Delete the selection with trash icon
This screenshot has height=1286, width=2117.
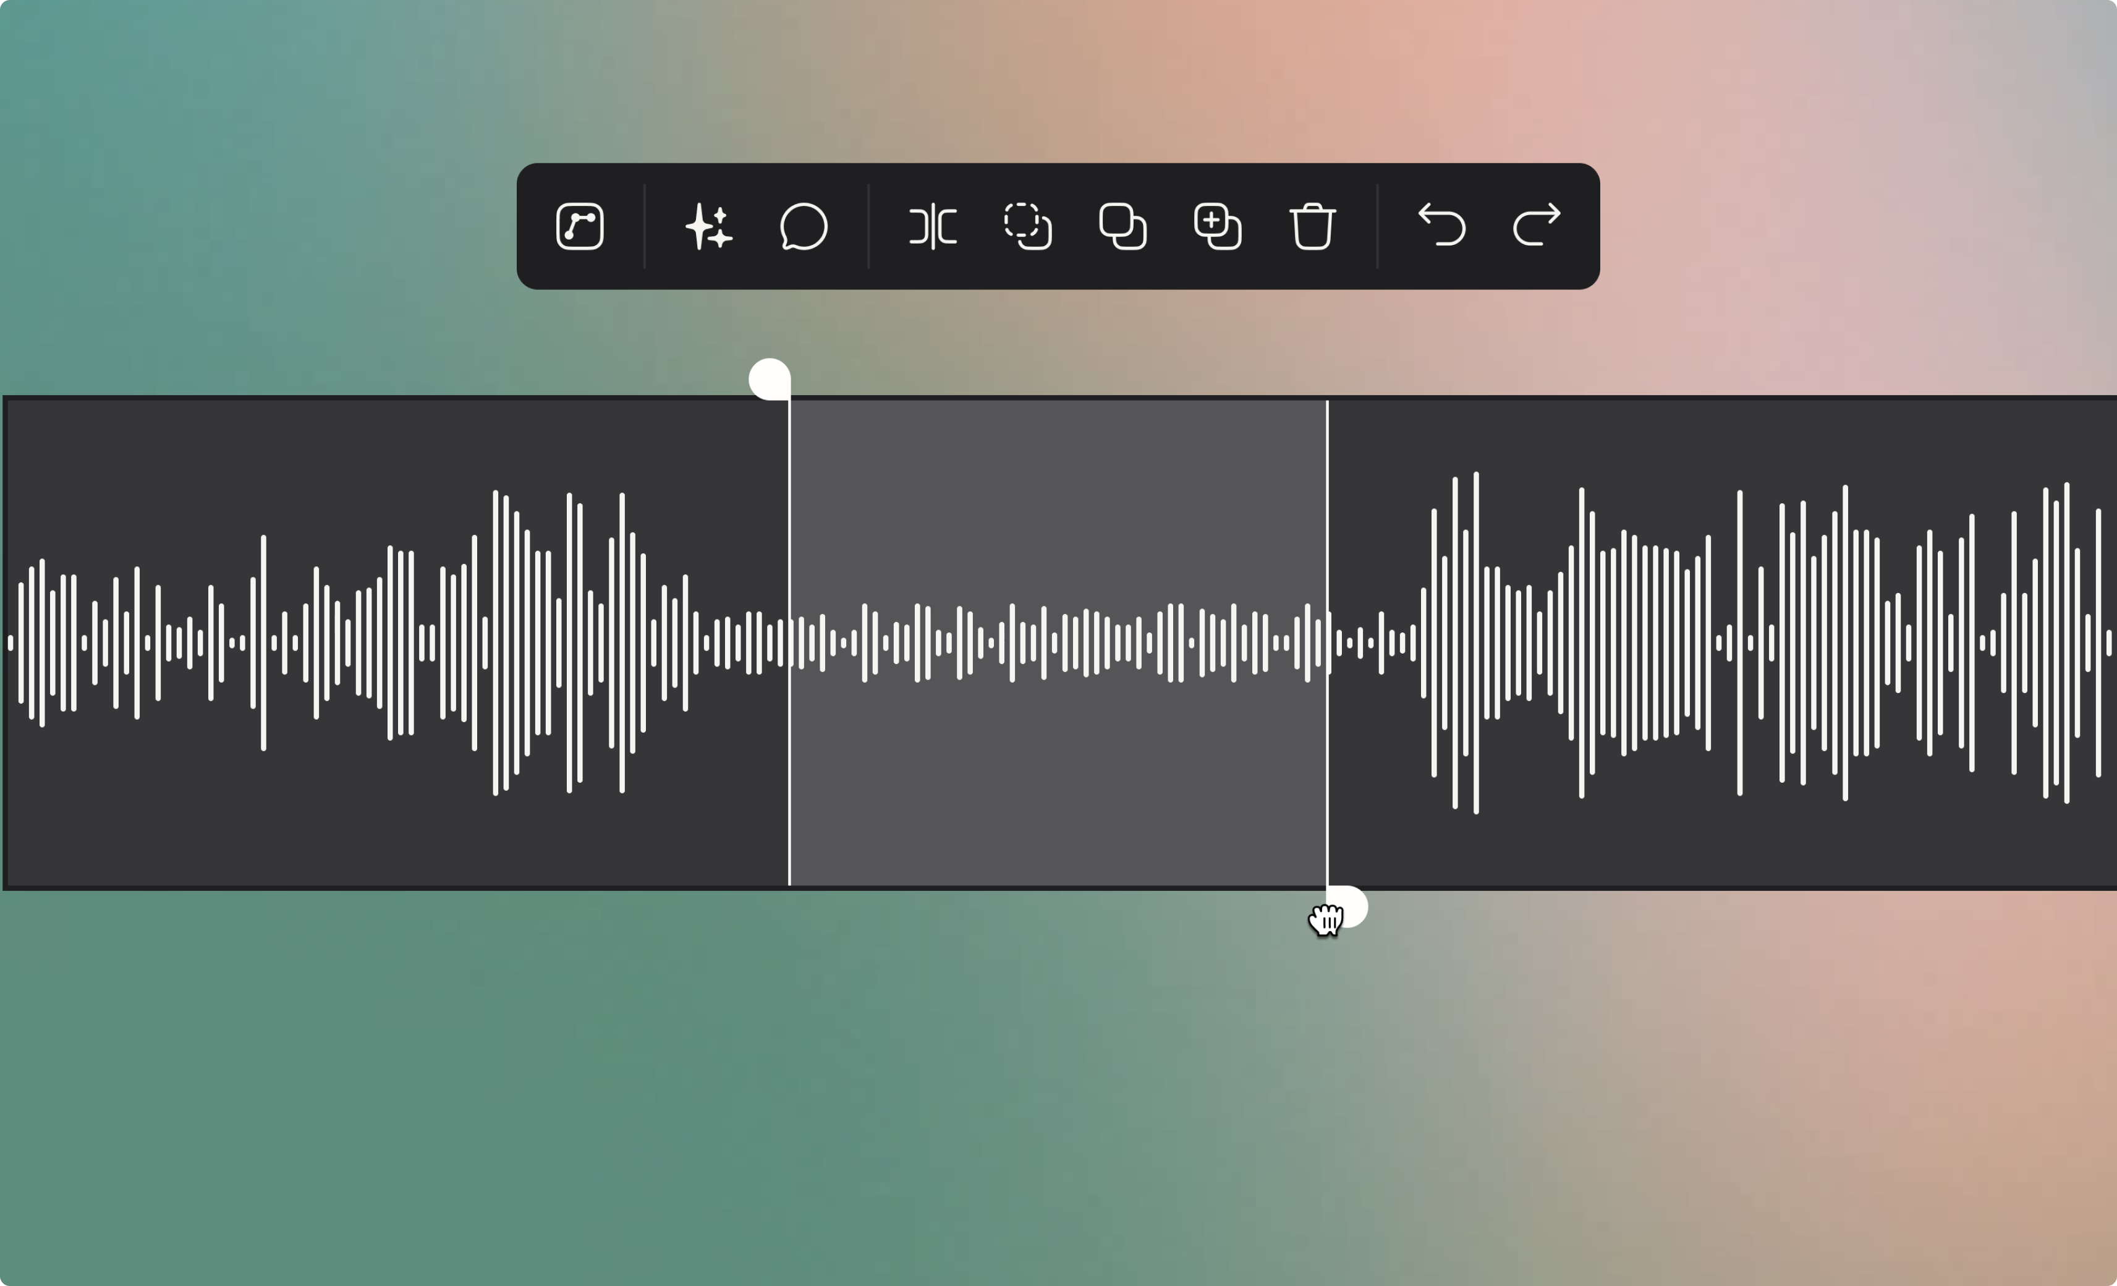coord(1313,226)
